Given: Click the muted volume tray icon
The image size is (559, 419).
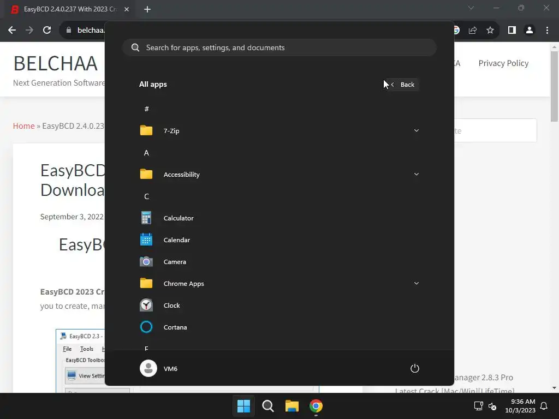Looking at the screenshot, I should (x=492, y=406).
